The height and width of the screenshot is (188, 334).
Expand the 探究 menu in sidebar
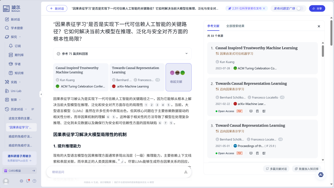click(x=20, y=37)
